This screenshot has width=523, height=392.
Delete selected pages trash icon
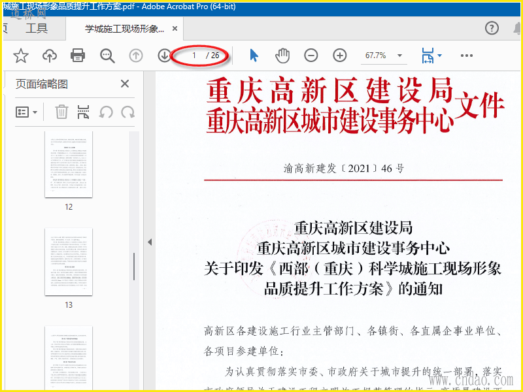pyautogui.click(x=61, y=112)
